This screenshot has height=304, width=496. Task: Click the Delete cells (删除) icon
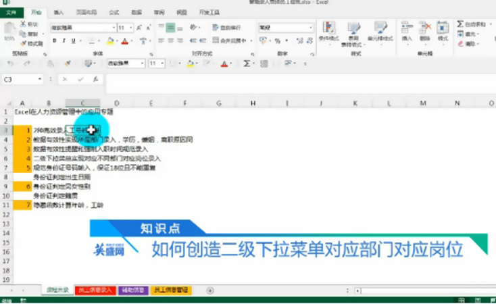424,31
